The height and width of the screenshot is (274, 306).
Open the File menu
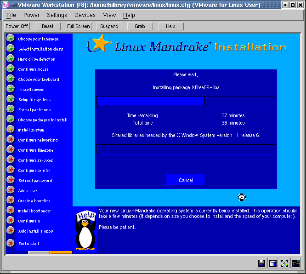pyautogui.click(x=11, y=15)
